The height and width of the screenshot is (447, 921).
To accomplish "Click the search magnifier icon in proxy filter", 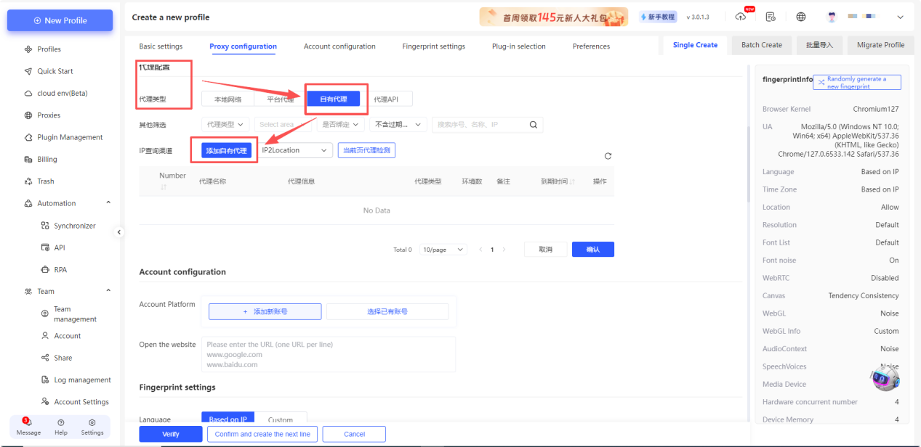I will [534, 125].
